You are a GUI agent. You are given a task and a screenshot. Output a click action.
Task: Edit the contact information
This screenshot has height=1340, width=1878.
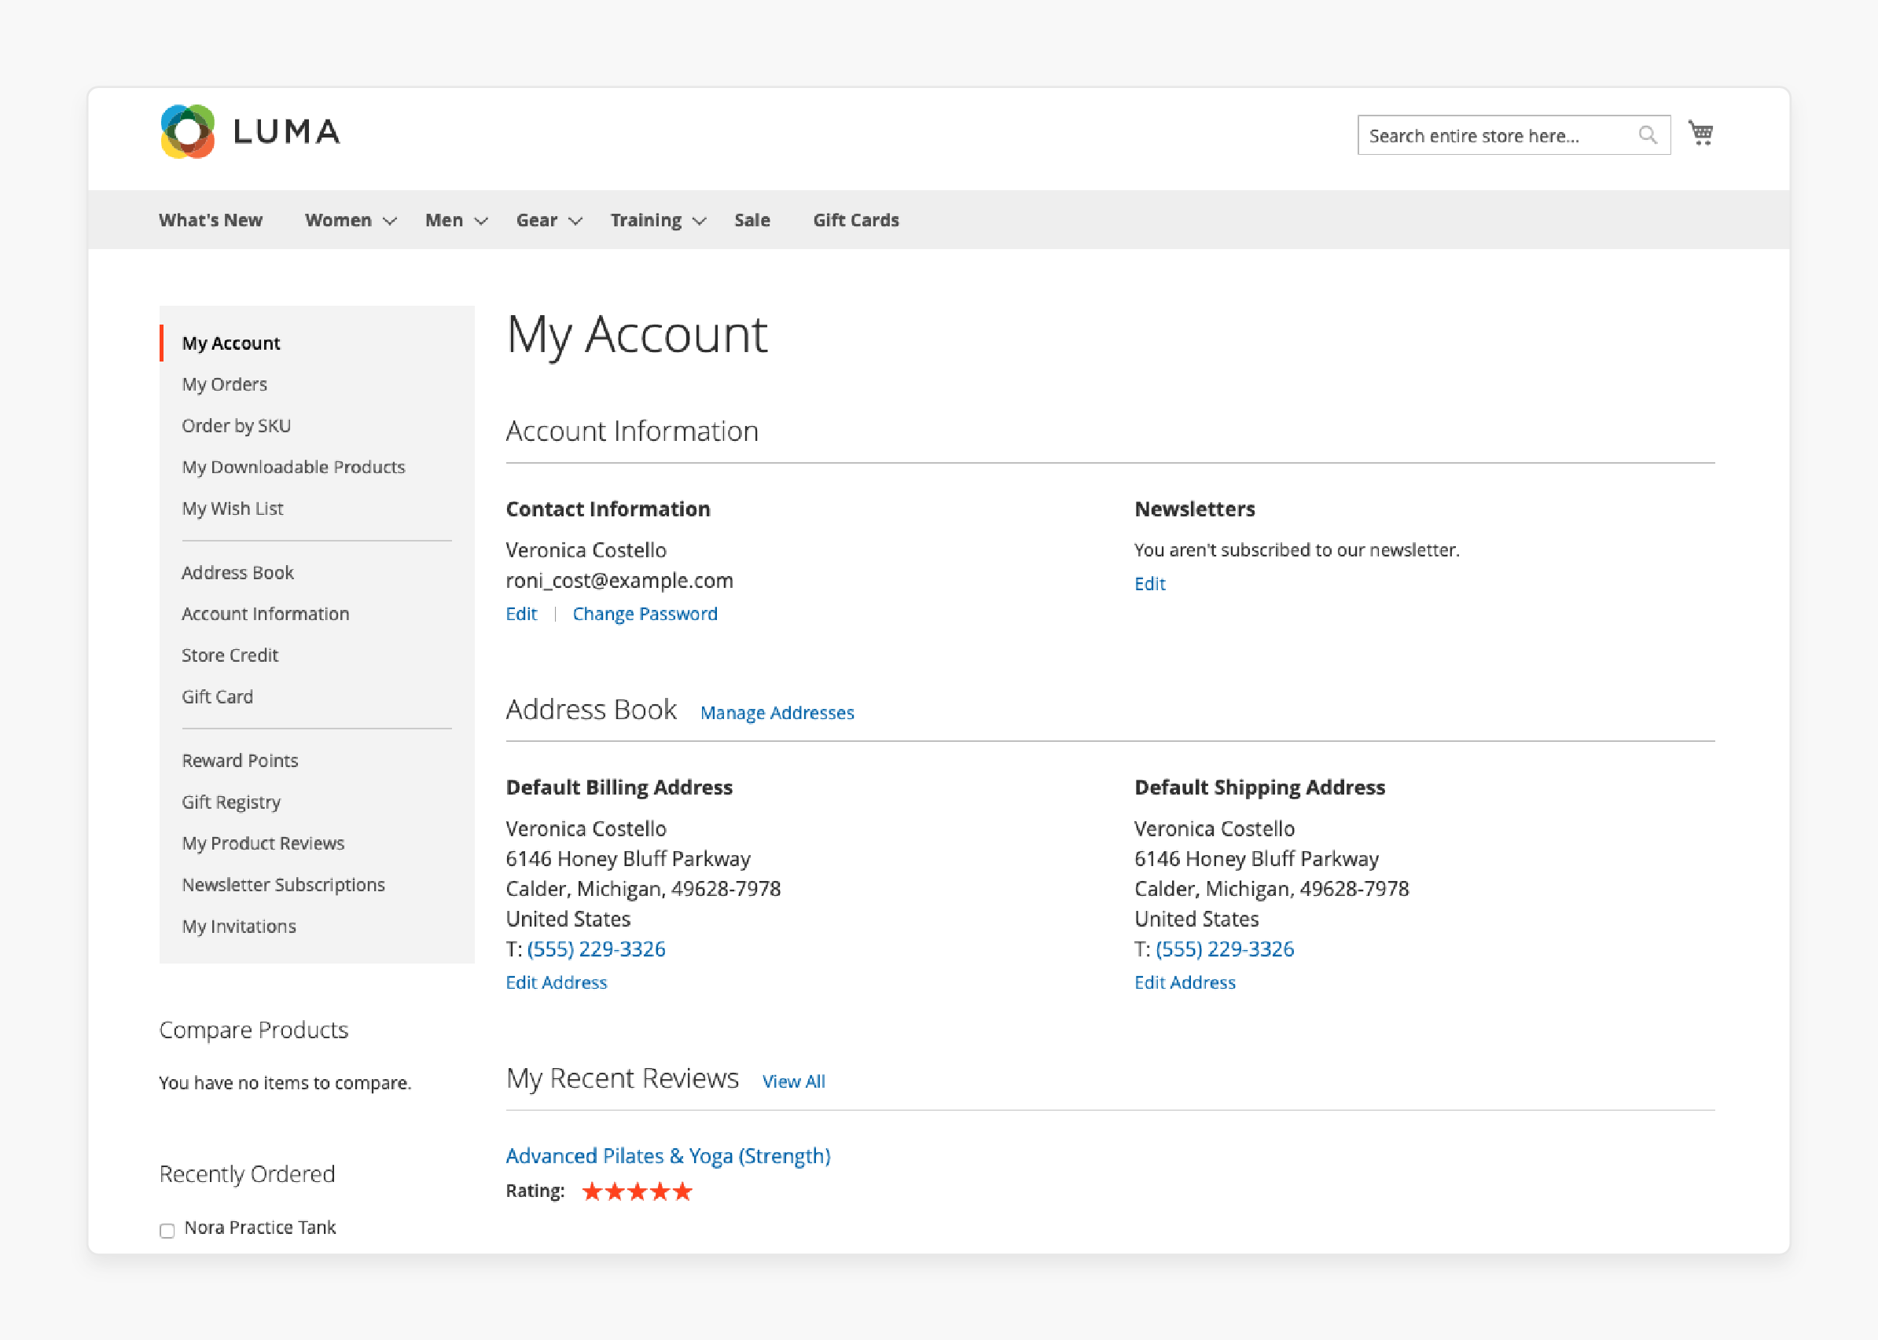(x=521, y=614)
